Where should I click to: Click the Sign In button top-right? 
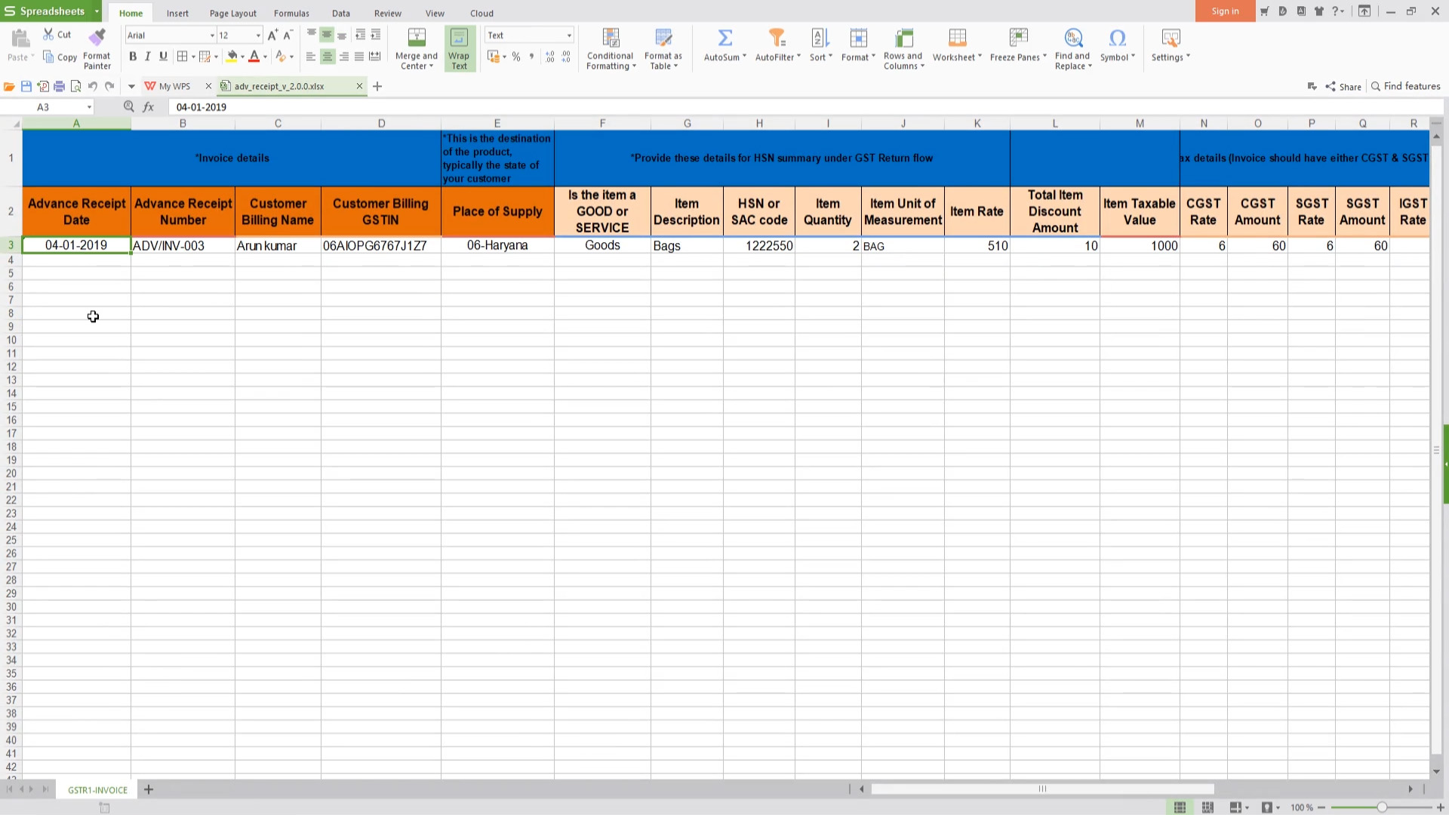click(1225, 11)
